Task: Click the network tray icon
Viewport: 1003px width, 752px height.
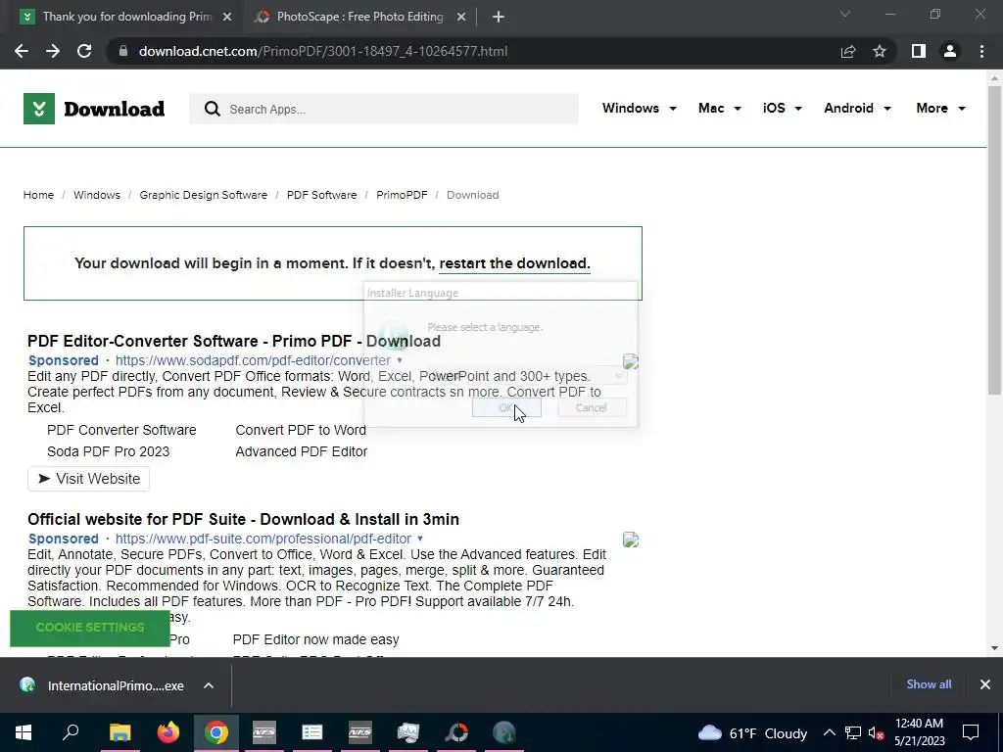Action: [x=853, y=732]
